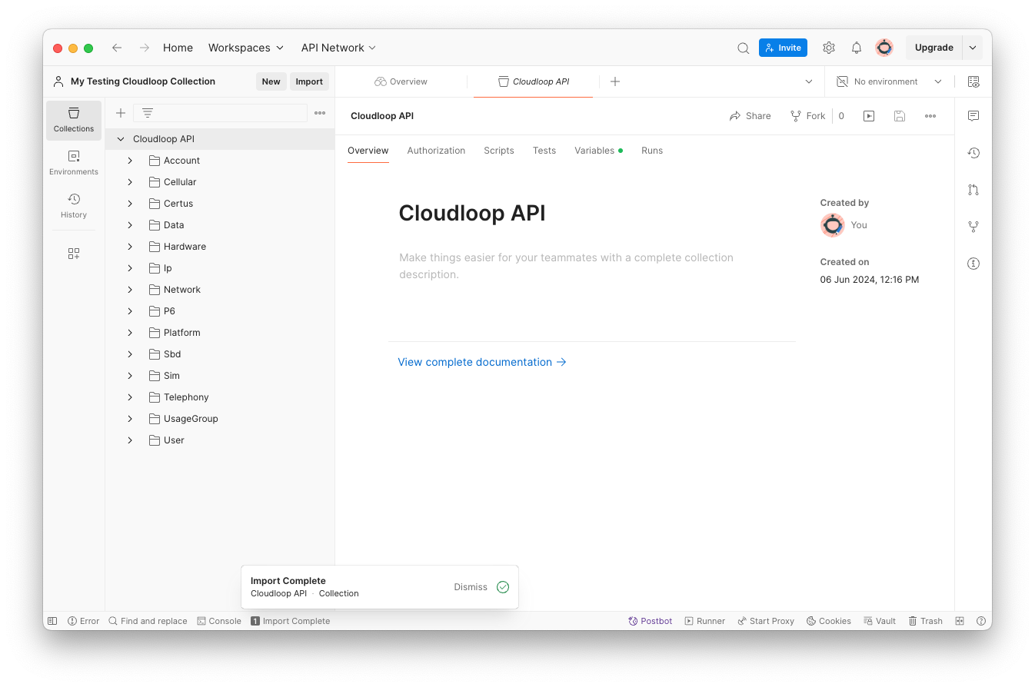The width and height of the screenshot is (1035, 687).
Task: Click the New button
Action: coord(271,81)
